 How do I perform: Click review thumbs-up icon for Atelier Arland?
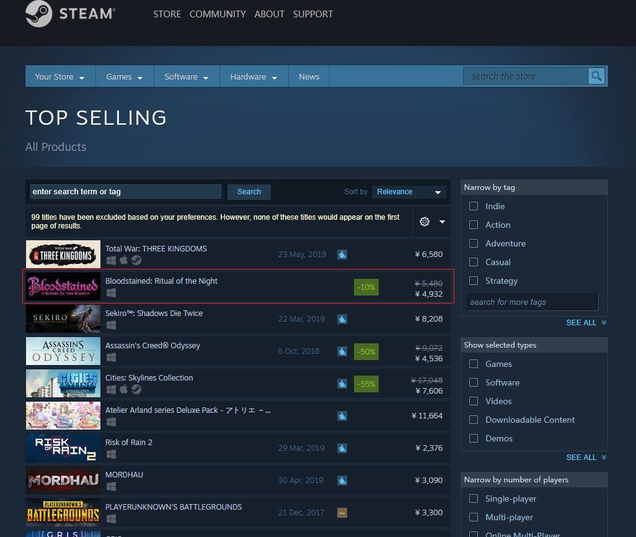click(x=342, y=415)
